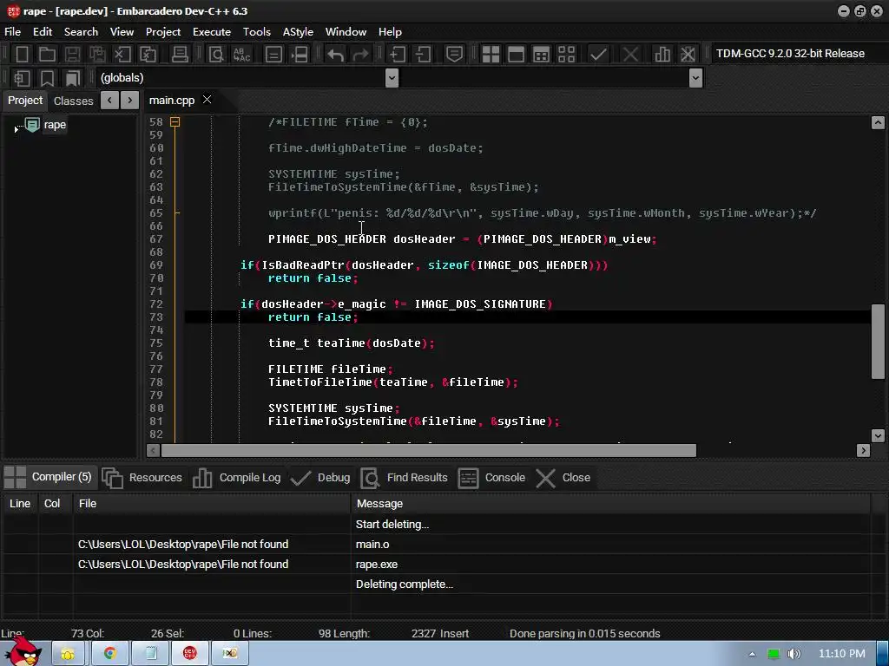Click the Save All toolbar icon
Image resolution: width=889 pixels, height=666 pixels.
tap(97, 55)
